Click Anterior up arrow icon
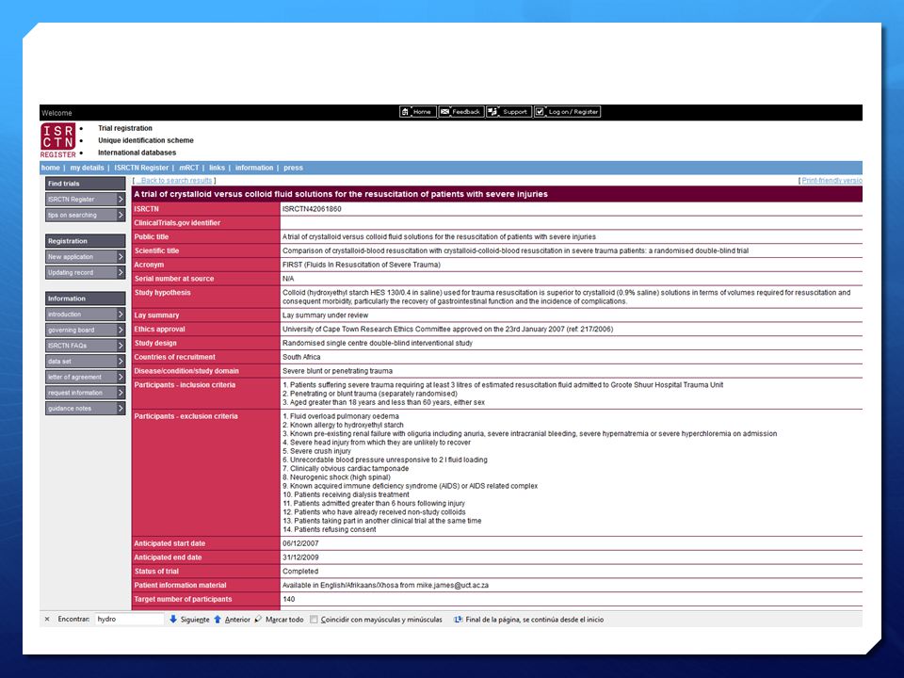The width and height of the screenshot is (904, 678). point(218,620)
